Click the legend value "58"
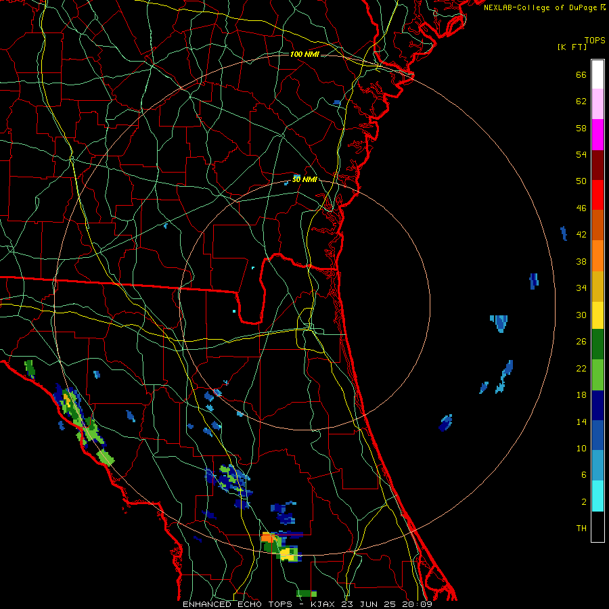This screenshot has width=609, height=609. click(x=581, y=128)
